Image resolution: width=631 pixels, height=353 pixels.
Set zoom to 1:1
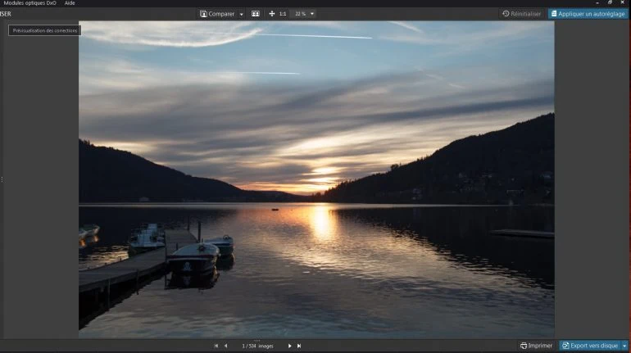click(283, 14)
